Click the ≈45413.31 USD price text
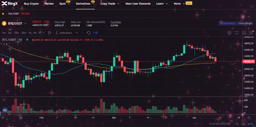This screenshot has width=256, height=127. coord(40,25)
